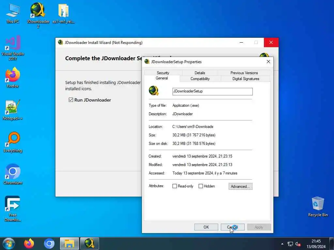Click the muted volume tray icon
Image resolution: width=334 pixels, height=250 pixels.
pyautogui.click(x=298, y=244)
